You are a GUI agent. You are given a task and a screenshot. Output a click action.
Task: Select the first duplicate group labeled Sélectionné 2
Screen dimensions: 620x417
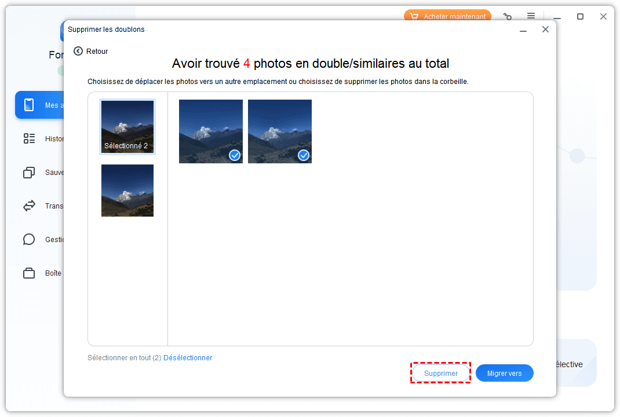click(x=127, y=127)
